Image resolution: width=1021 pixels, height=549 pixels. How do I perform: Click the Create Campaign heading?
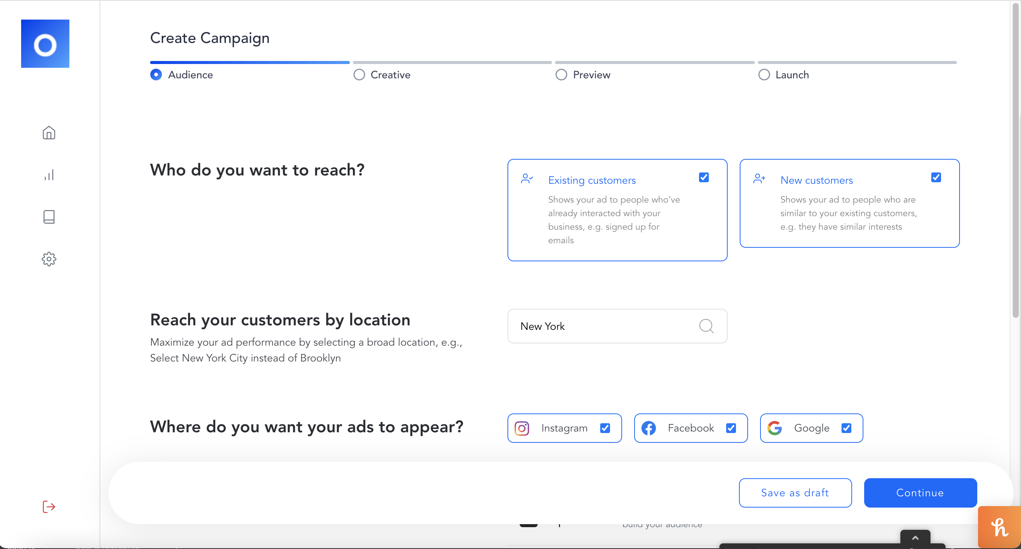click(x=210, y=38)
